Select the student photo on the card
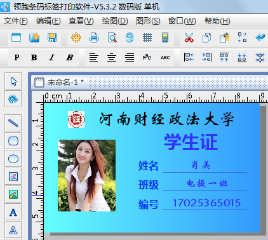Viewport: 268px width, 240px height. click(x=87, y=175)
